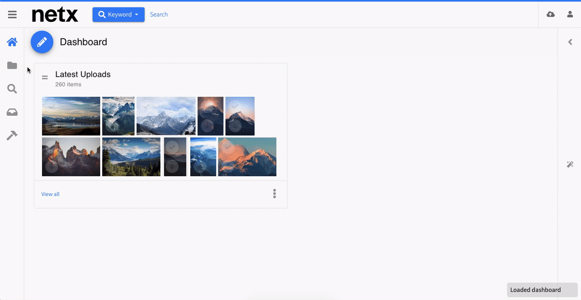Click the Latest Uploads widget title
The width and height of the screenshot is (581, 300).
pyautogui.click(x=83, y=75)
